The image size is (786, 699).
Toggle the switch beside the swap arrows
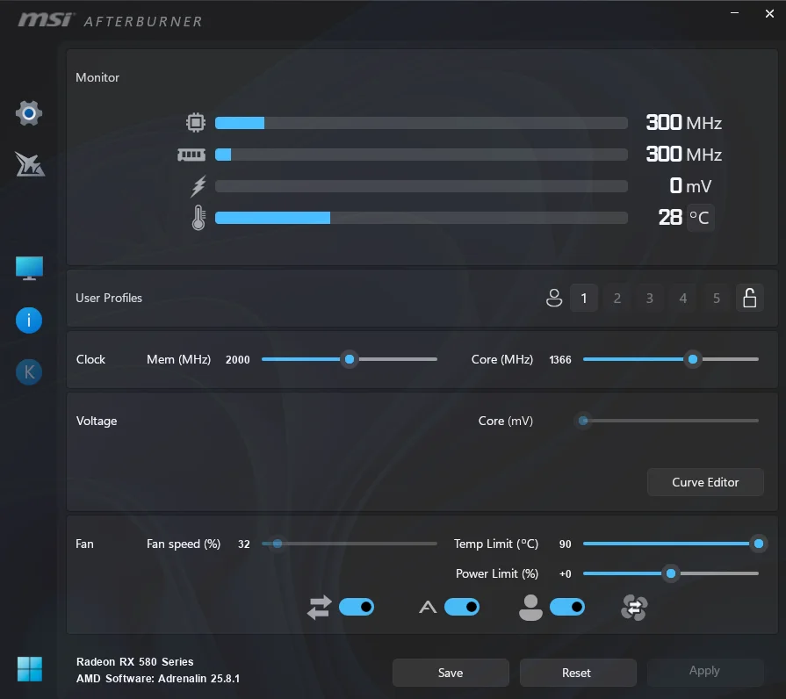(x=357, y=608)
